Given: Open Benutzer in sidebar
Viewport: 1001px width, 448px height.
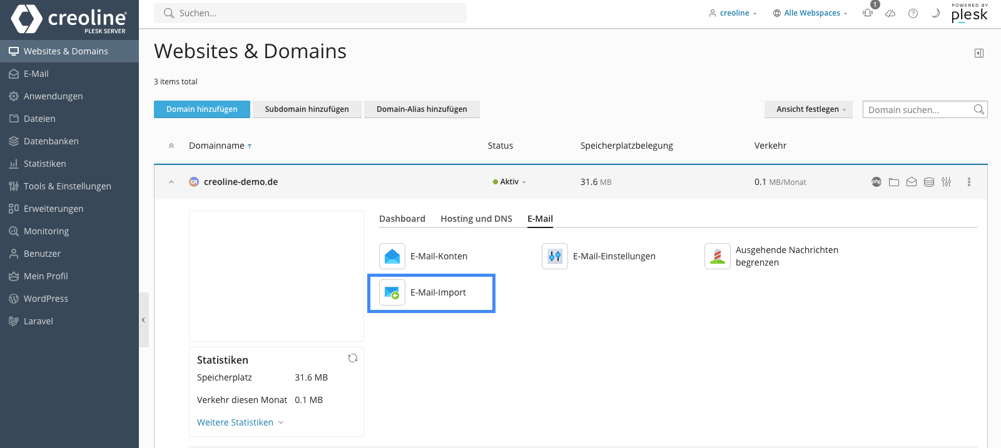Looking at the screenshot, I should 69,254.
